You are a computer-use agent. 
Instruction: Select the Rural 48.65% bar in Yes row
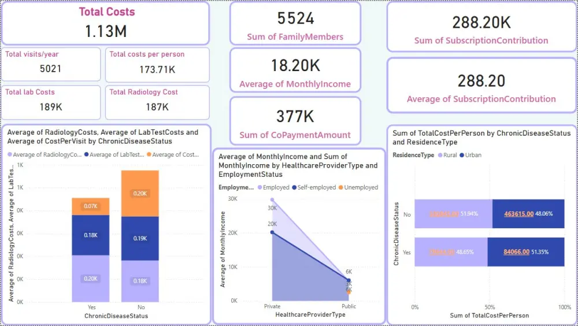pyautogui.click(x=451, y=252)
